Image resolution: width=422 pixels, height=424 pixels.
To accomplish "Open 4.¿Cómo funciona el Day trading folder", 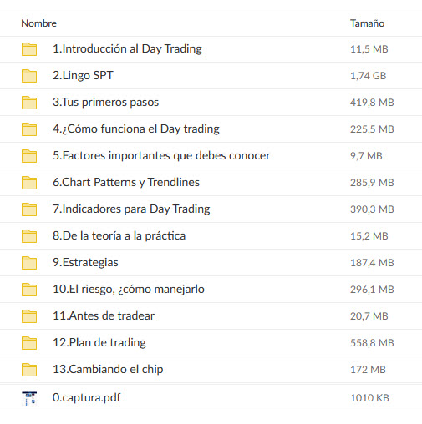I will [136, 129].
